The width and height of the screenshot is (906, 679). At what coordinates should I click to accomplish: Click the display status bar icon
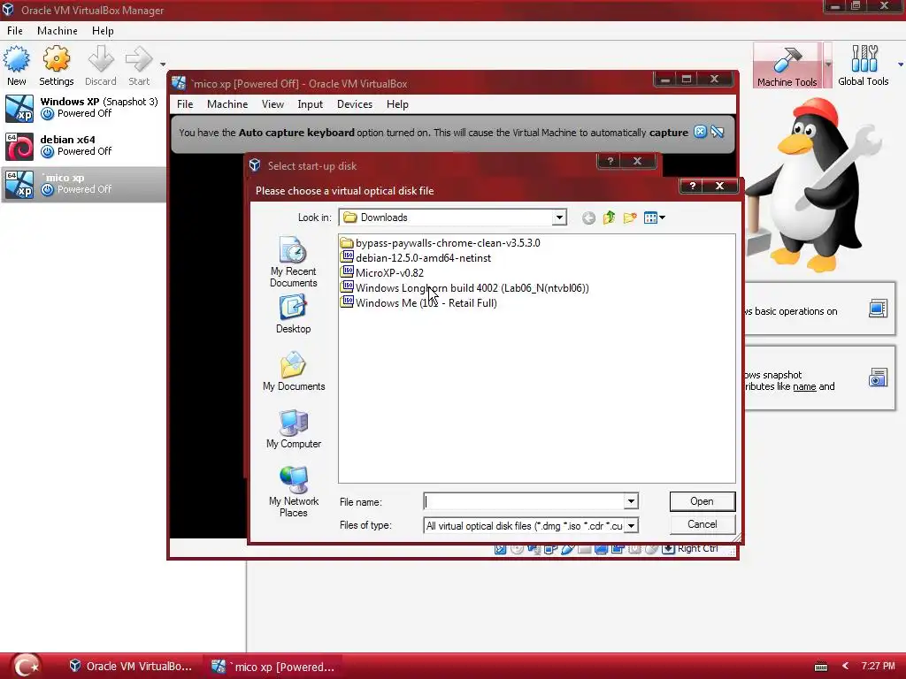click(601, 548)
